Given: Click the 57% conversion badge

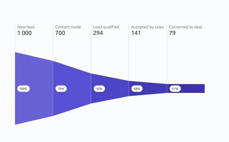Looking at the screenshot, I should click(175, 89).
